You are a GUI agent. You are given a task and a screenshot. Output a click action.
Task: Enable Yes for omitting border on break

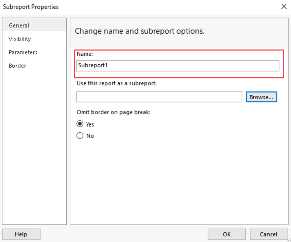coord(79,124)
